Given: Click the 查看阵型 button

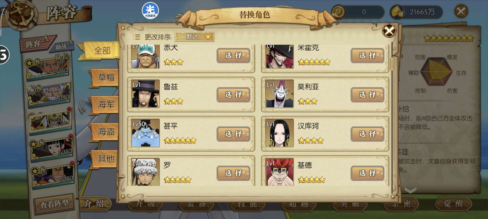Looking at the screenshot, I should coord(54,204).
